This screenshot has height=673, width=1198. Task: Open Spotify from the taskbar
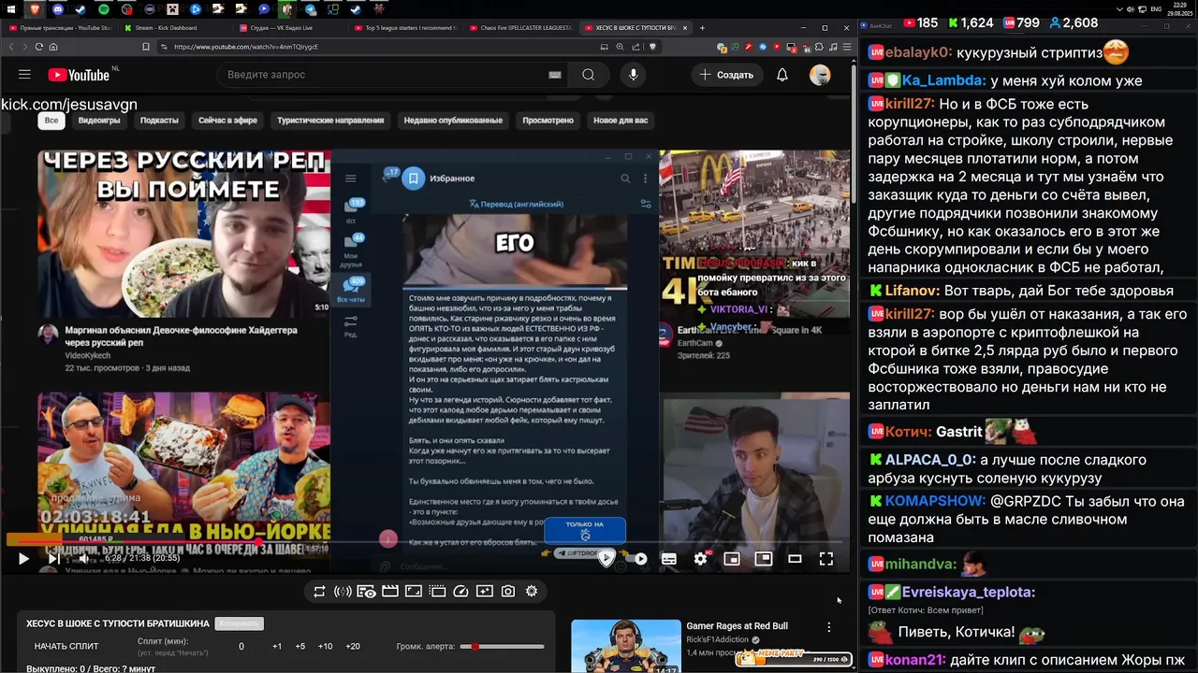(x=103, y=9)
